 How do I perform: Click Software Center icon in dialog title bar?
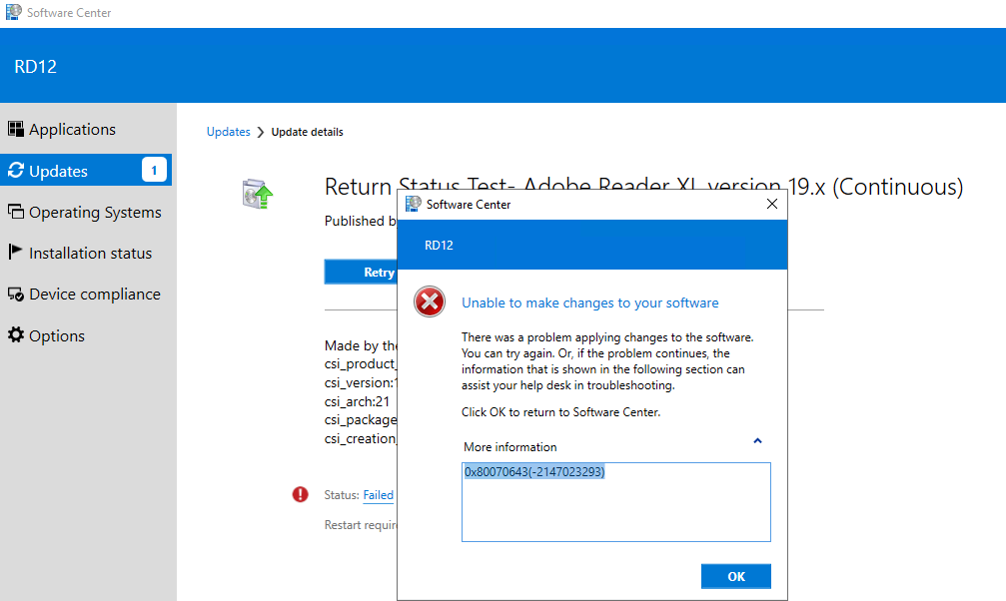click(413, 204)
